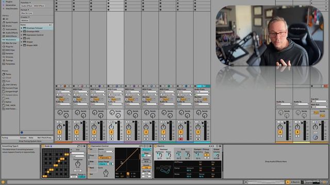Toggle track 2 activator button
Screen dimensions: 330x185
tap(77, 132)
